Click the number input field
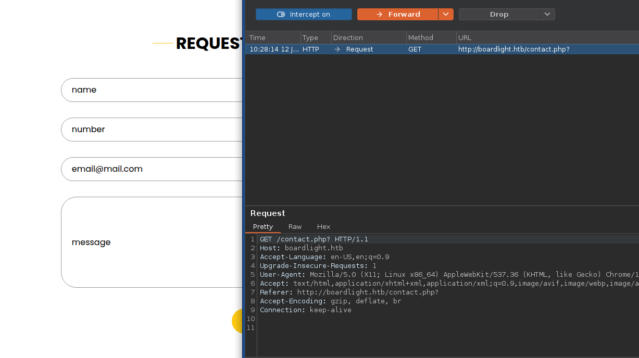This screenshot has height=358, width=639. tap(152, 130)
